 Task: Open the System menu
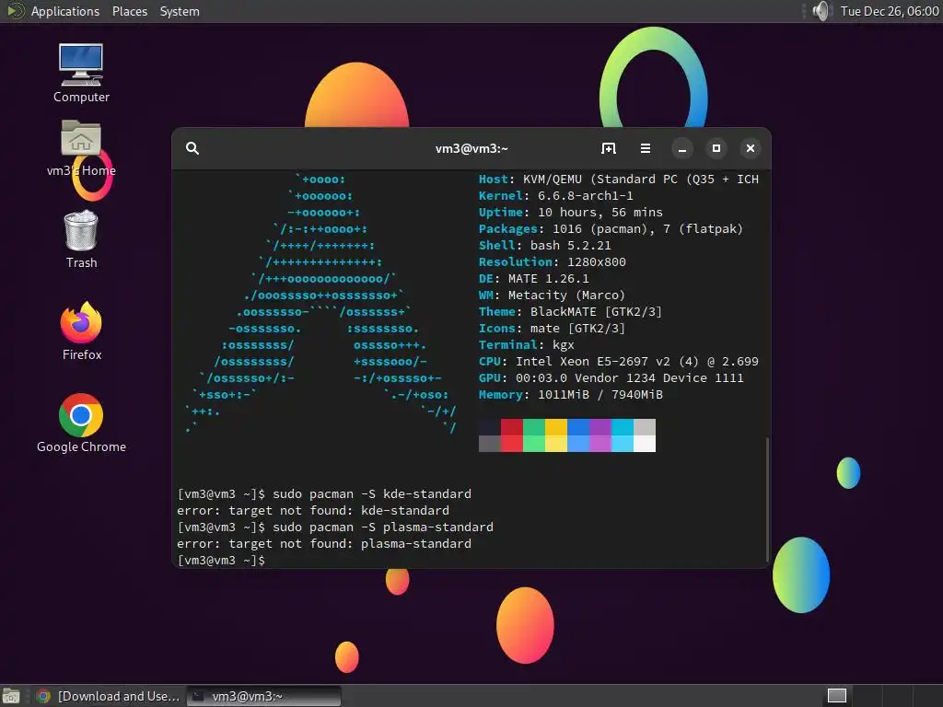click(180, 11)
